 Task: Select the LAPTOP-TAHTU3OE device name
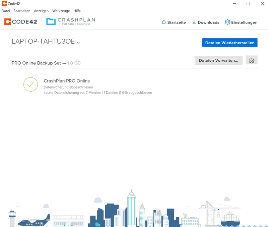coord(43,41)
